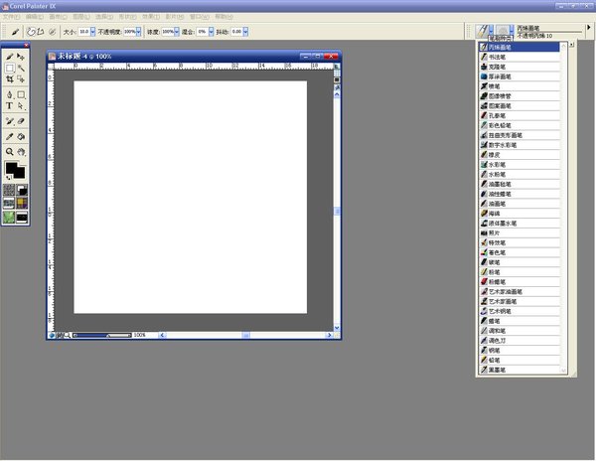Select the Brush tool in the toolbox
596x461 pixels.
click(x=10, y=57)
